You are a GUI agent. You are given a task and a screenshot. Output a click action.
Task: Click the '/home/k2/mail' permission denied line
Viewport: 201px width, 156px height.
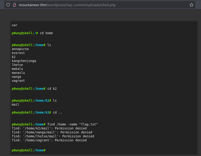coord(49,129)
